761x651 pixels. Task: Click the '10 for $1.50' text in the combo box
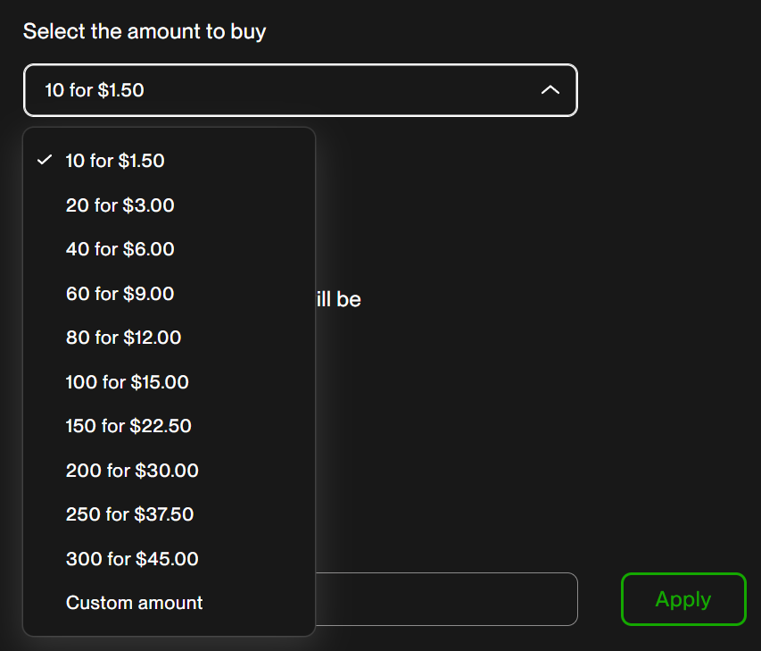[95, 90]
